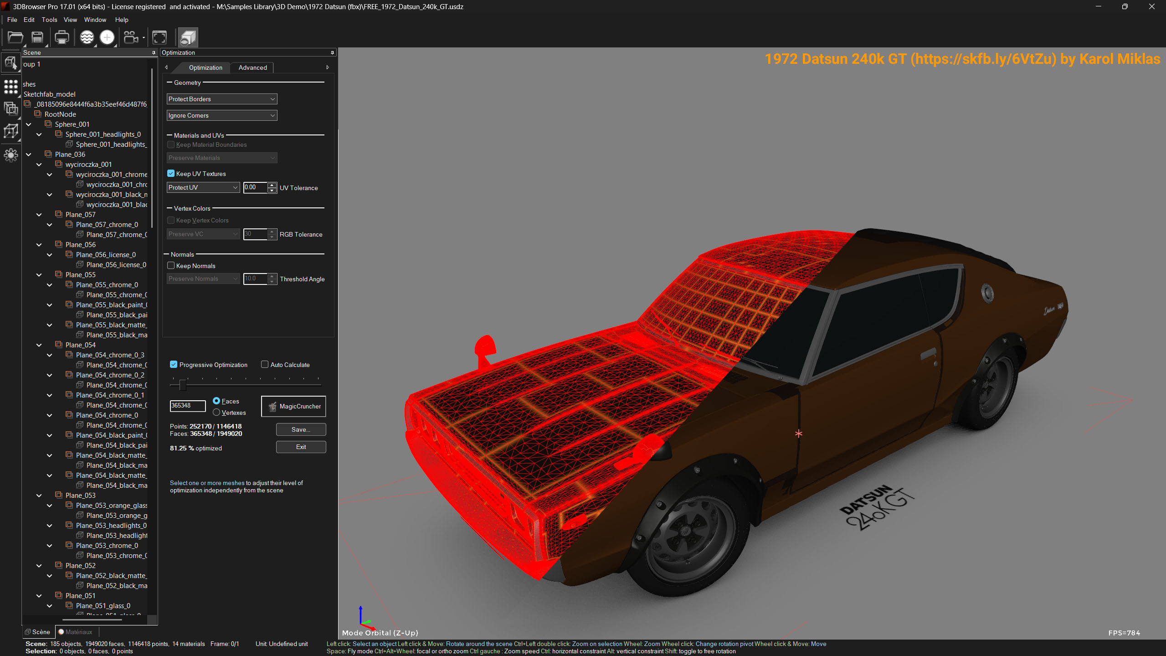1166x656 pixels.
Task: Select the Vertexes radio button
Action: (216, 413)
